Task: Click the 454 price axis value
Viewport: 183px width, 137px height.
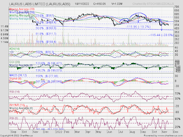Action: [177, 25]
